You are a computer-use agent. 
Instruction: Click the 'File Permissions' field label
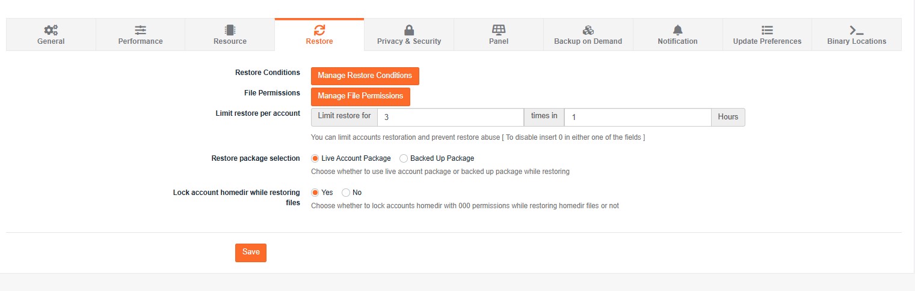272,93
